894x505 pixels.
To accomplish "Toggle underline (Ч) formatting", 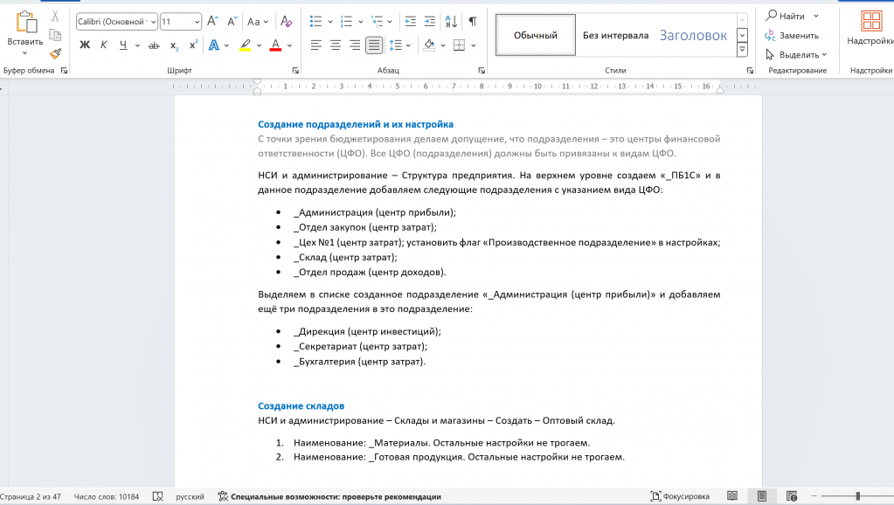I will click(123, 45).
